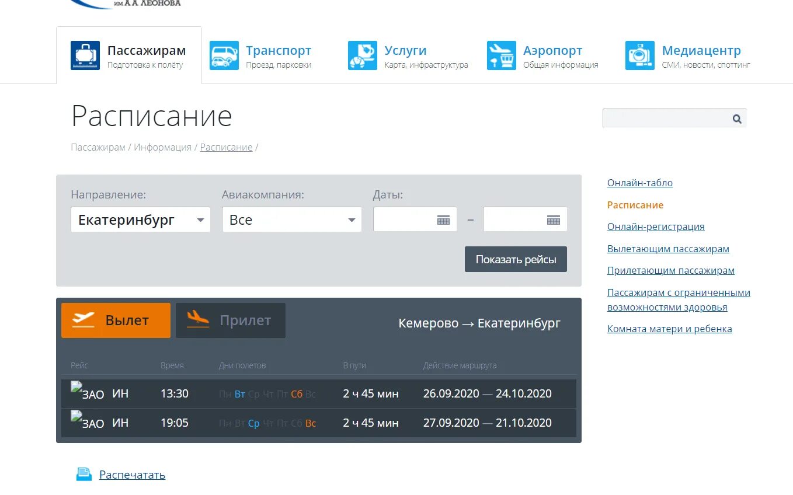Click Пассажирам in the breadcrumb
793x495 pixels.
[x=98, y=147]
